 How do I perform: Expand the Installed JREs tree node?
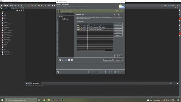click(61, 20)
